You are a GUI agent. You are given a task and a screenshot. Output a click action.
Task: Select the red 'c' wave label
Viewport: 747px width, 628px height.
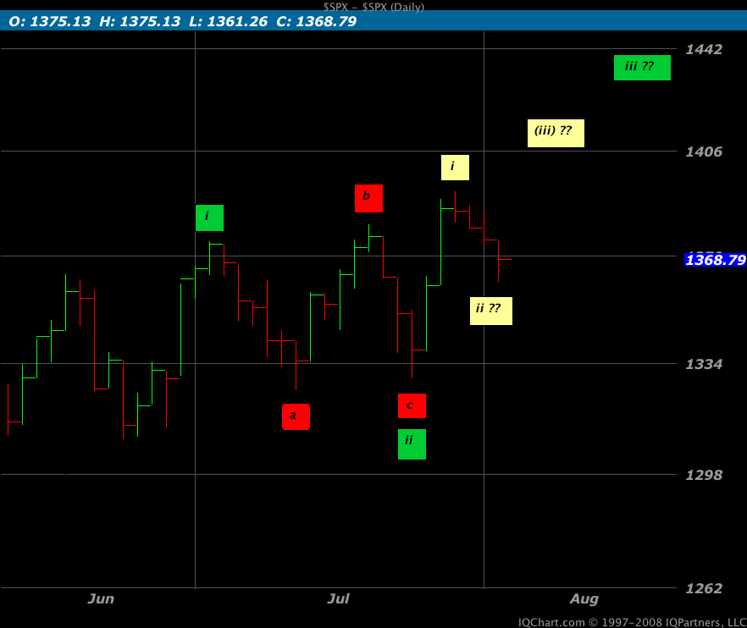coord(412,405)
